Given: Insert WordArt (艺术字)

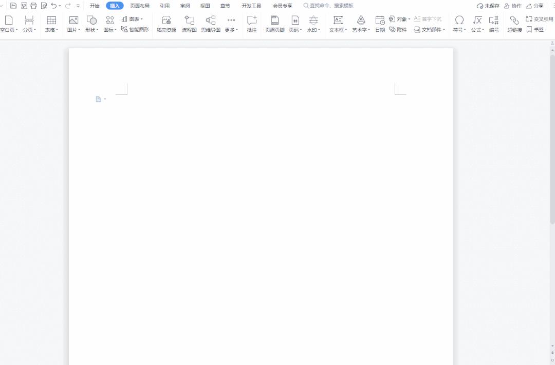Looking at the screenshot, I should (361, 24).
